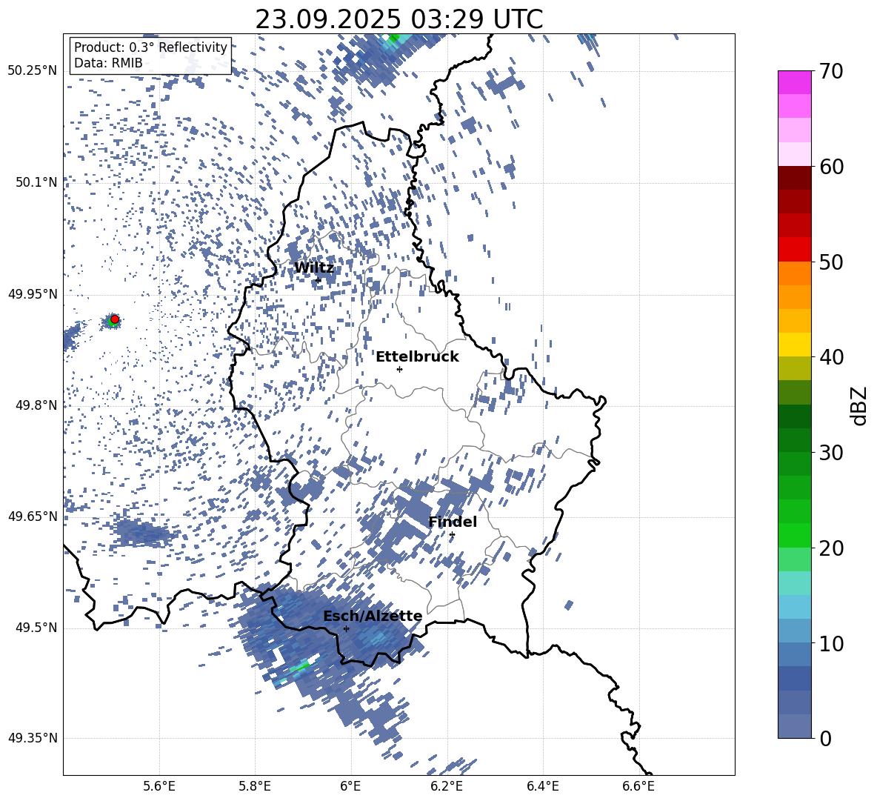The height and width of the screenshot is (801, 877).
Task: Pick the bright red swatch just above 50 dBZ
Action: pyautogui.click(x=794, y=250)
